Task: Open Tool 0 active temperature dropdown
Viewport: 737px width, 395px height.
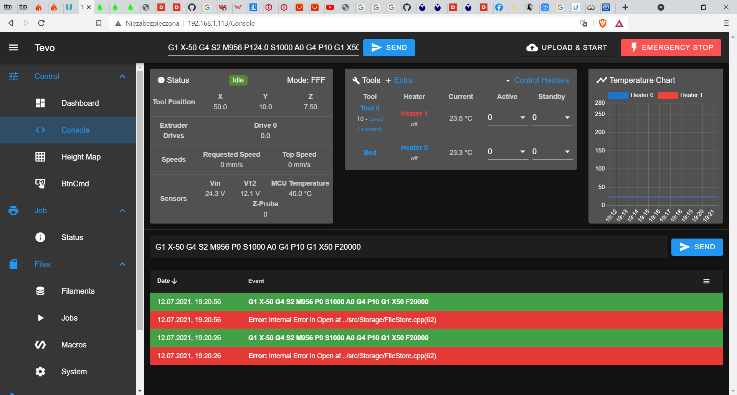Action: tap(522, 118)
